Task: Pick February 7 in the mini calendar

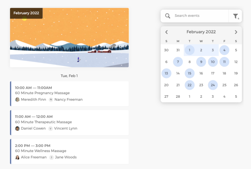Action: pos(178,62)
